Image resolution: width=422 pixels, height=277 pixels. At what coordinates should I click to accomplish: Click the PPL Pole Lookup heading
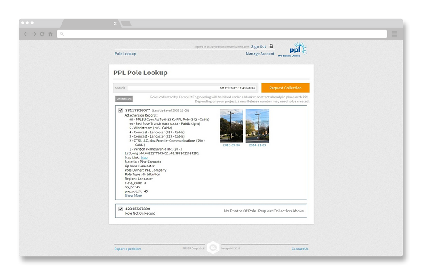(140, 73)
